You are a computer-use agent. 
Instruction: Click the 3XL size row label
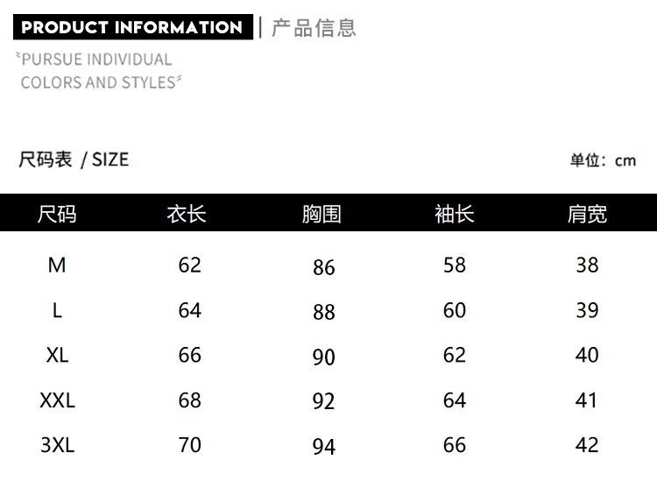click(57, 445)
